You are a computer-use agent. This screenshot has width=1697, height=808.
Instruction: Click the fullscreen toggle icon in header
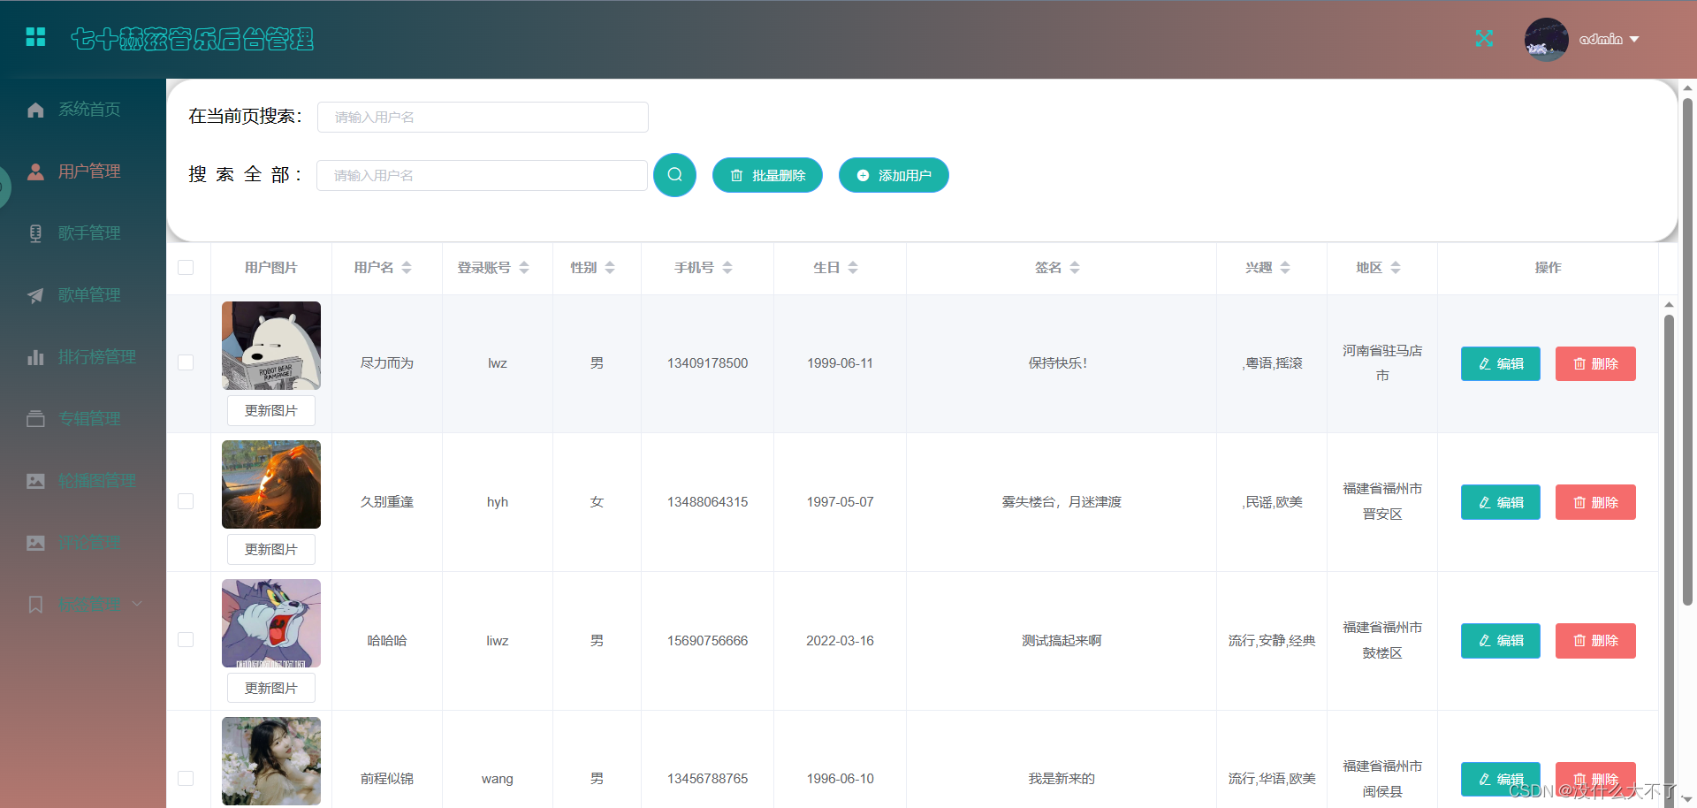pyautogui.click(x=1484, y=39)
